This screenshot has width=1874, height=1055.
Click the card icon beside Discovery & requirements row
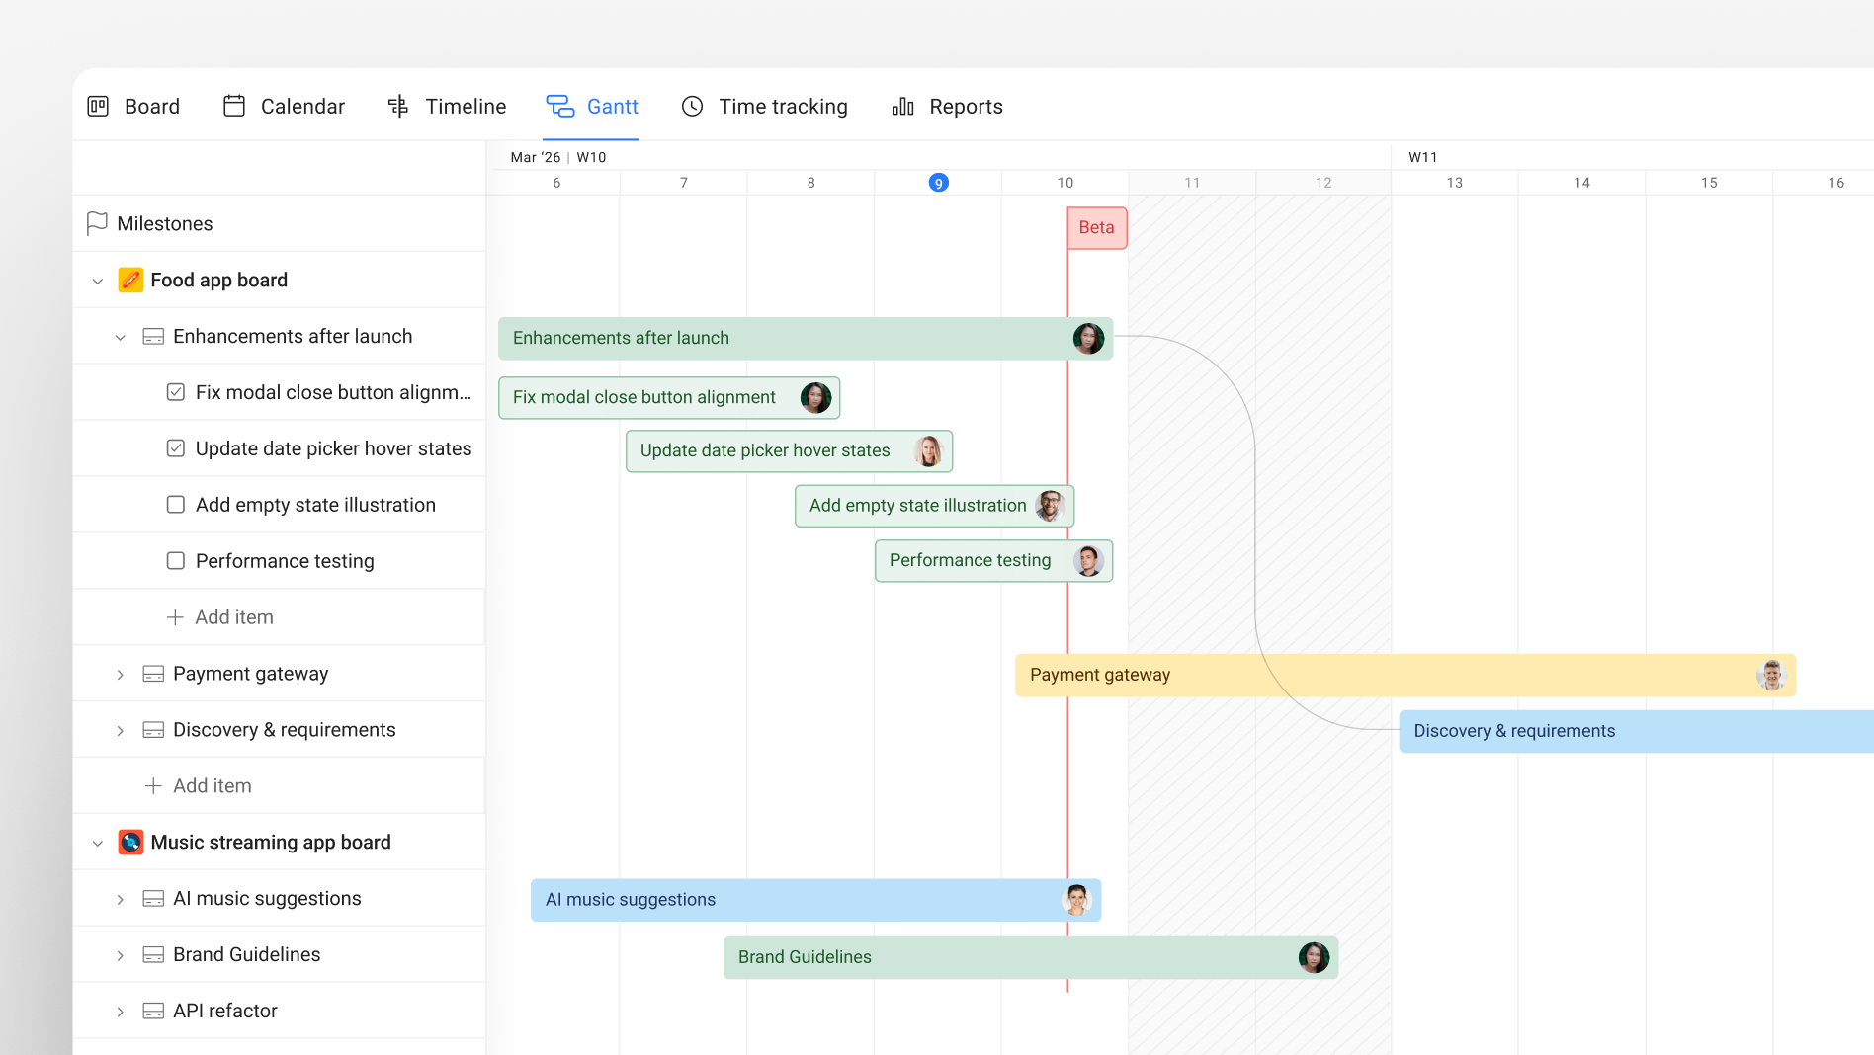tap(153, 730)
